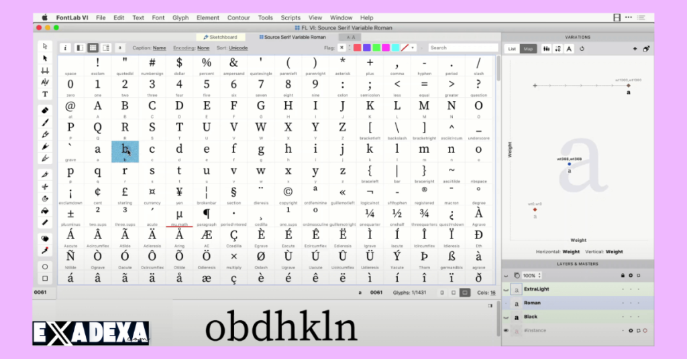
Task: Switch to Source Serif Variable Roman tab
Action: (x=293, y=37)
